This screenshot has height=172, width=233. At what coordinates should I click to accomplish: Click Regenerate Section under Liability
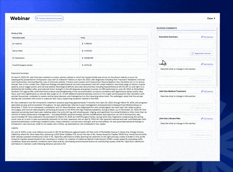coord(201,80)
